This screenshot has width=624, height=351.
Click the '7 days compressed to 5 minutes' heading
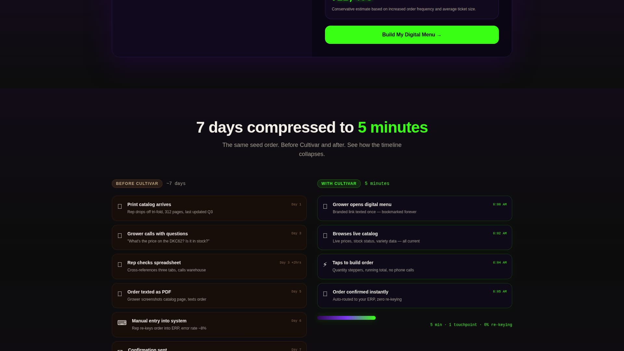point(312,127)
